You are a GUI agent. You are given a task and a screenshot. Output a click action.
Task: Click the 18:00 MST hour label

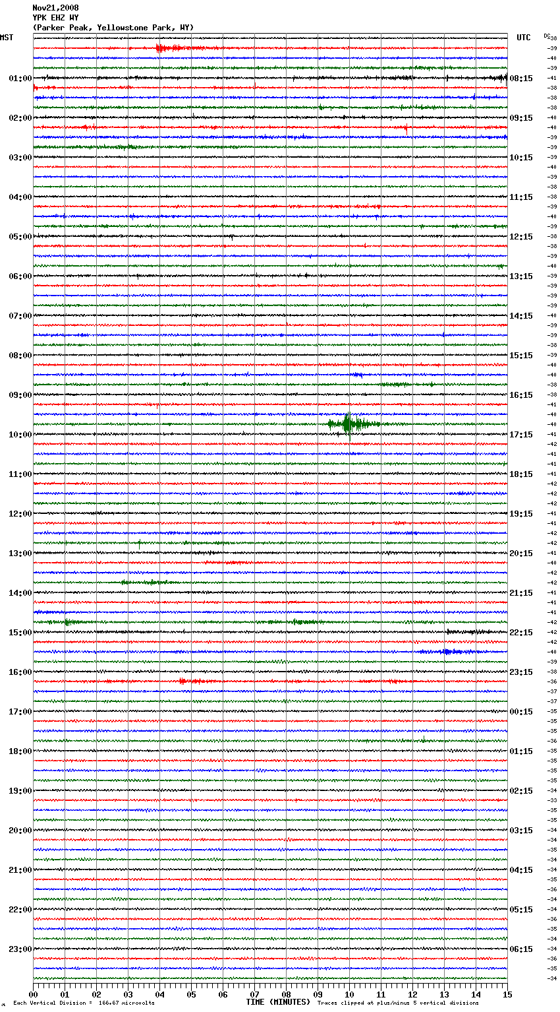tap(20, 751)
